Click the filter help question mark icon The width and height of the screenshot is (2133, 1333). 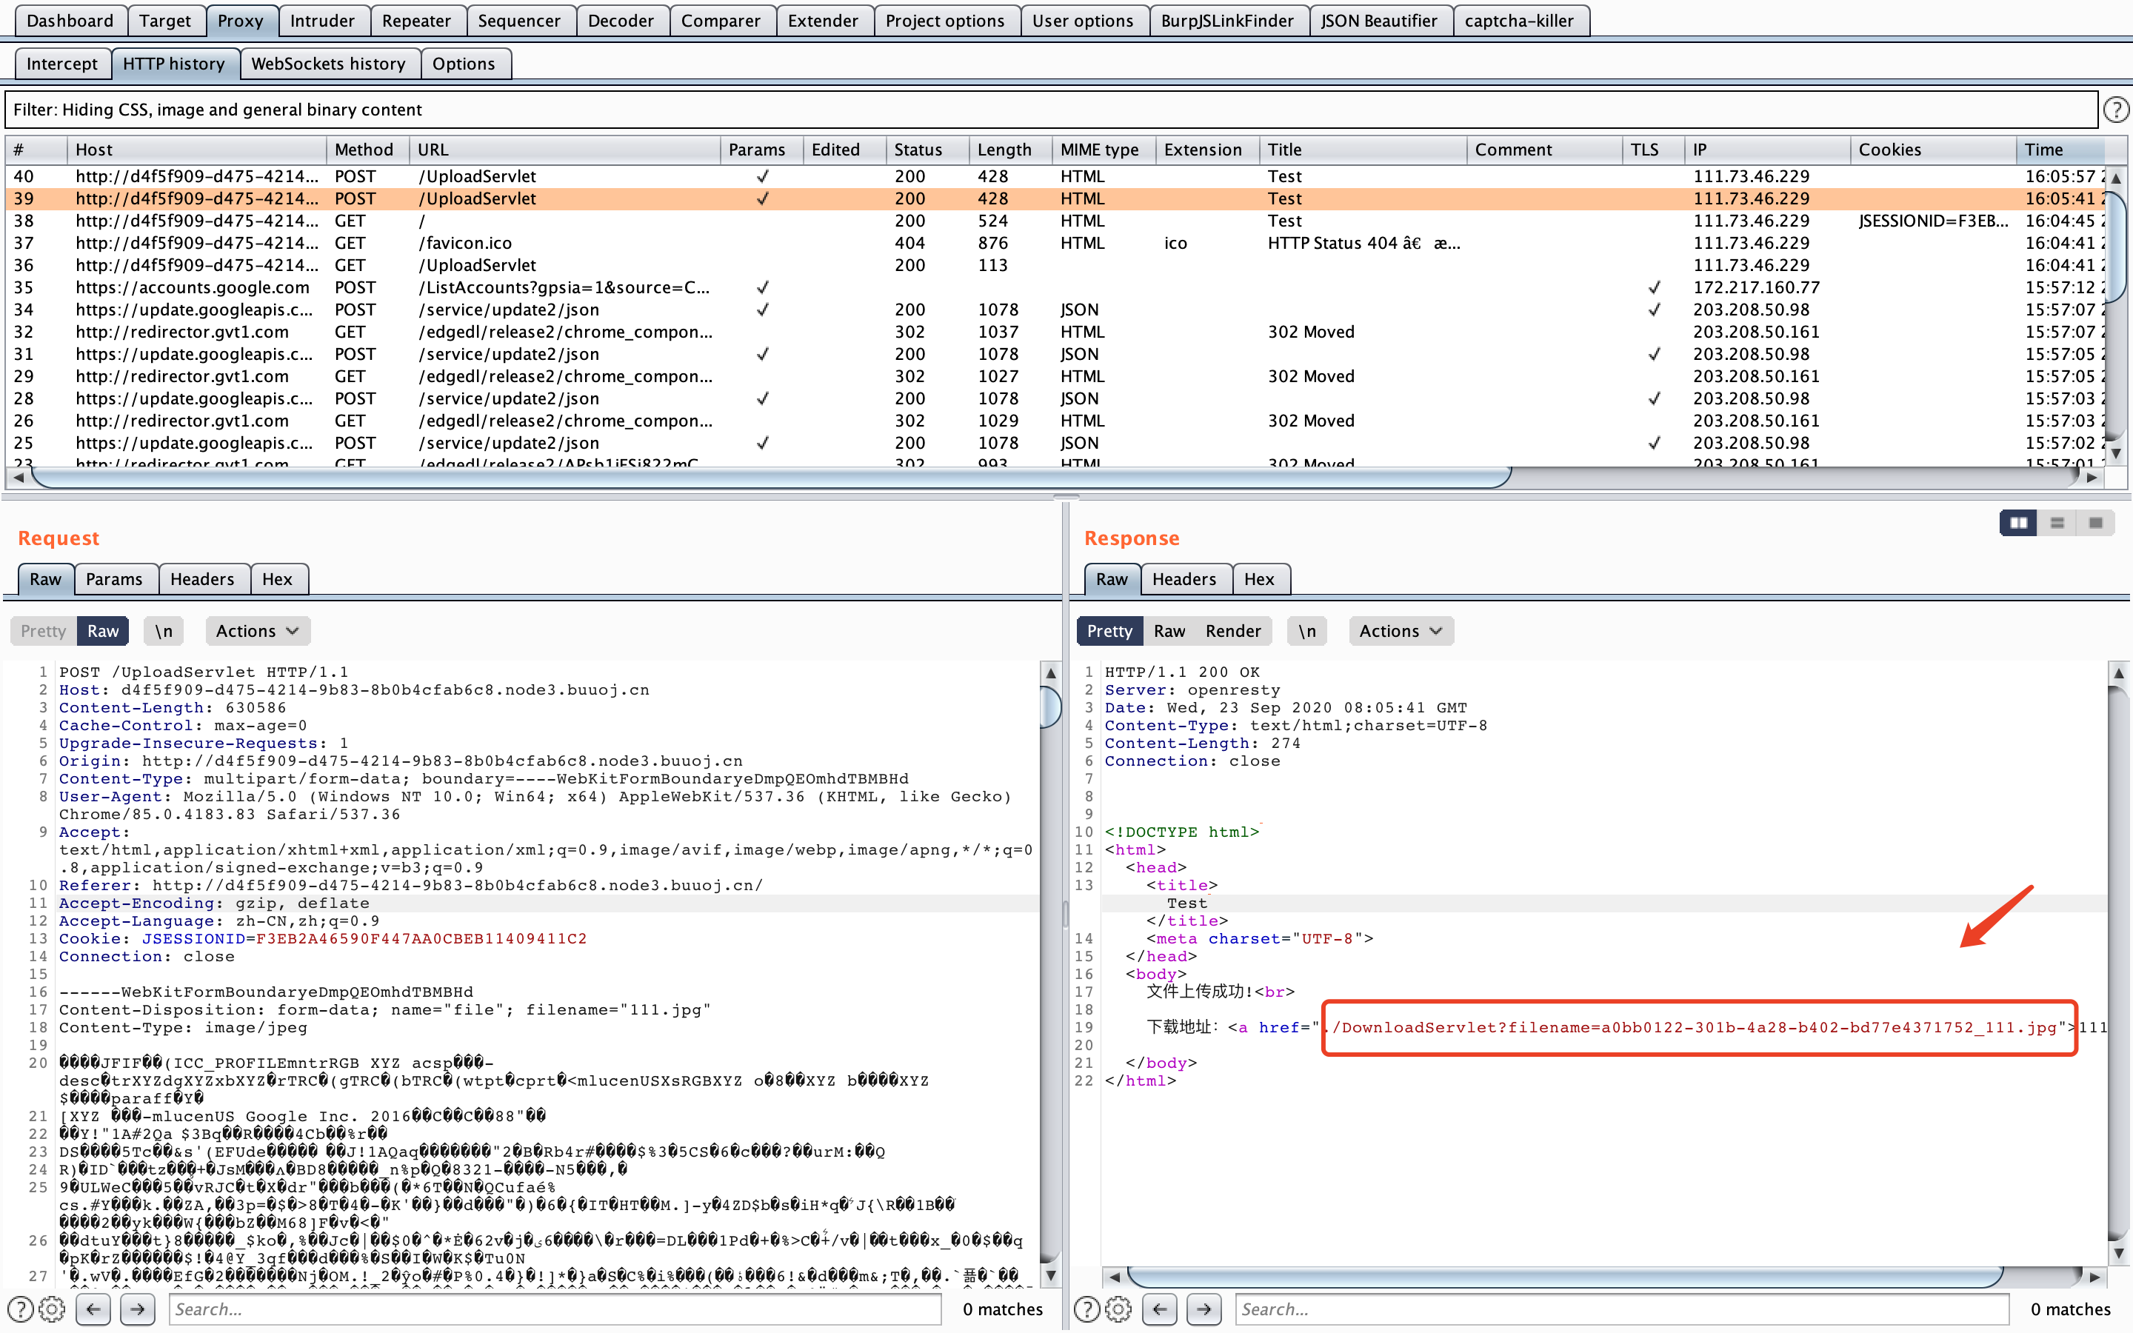[x=2115, y=110]
